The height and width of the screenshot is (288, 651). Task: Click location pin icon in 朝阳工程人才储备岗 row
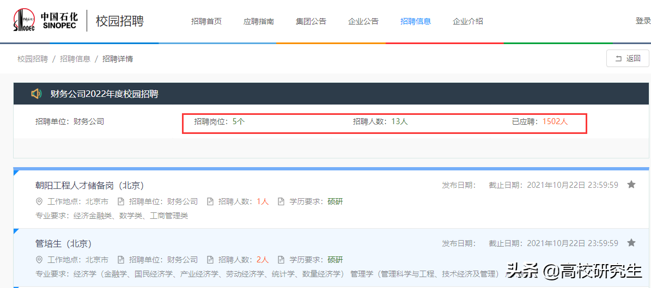click(x=39, y=201)
